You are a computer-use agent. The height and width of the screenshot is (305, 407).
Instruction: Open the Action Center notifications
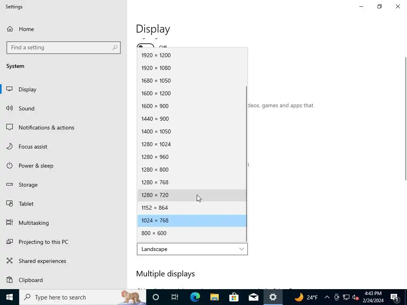tap(395, 297)
